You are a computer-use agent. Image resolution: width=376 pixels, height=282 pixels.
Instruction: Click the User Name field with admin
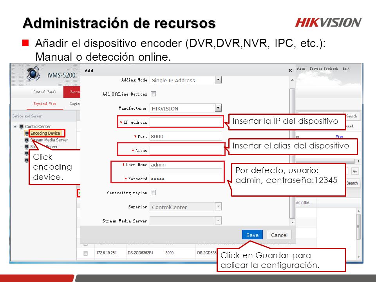186,164
